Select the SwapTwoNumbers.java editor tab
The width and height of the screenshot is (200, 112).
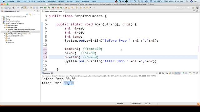pyautogui.click(x=53, y=11)
